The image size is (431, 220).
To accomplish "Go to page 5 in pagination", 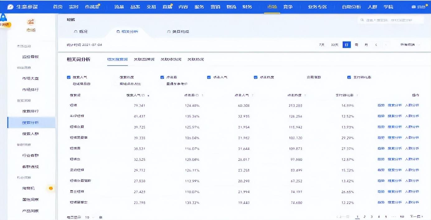I will [386, 217].
